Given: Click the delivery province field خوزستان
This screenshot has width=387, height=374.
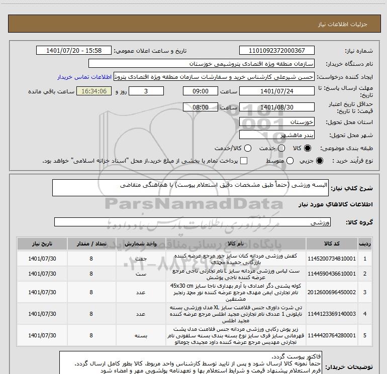Looking at the screenshot, I should click(x=276, y=122).
